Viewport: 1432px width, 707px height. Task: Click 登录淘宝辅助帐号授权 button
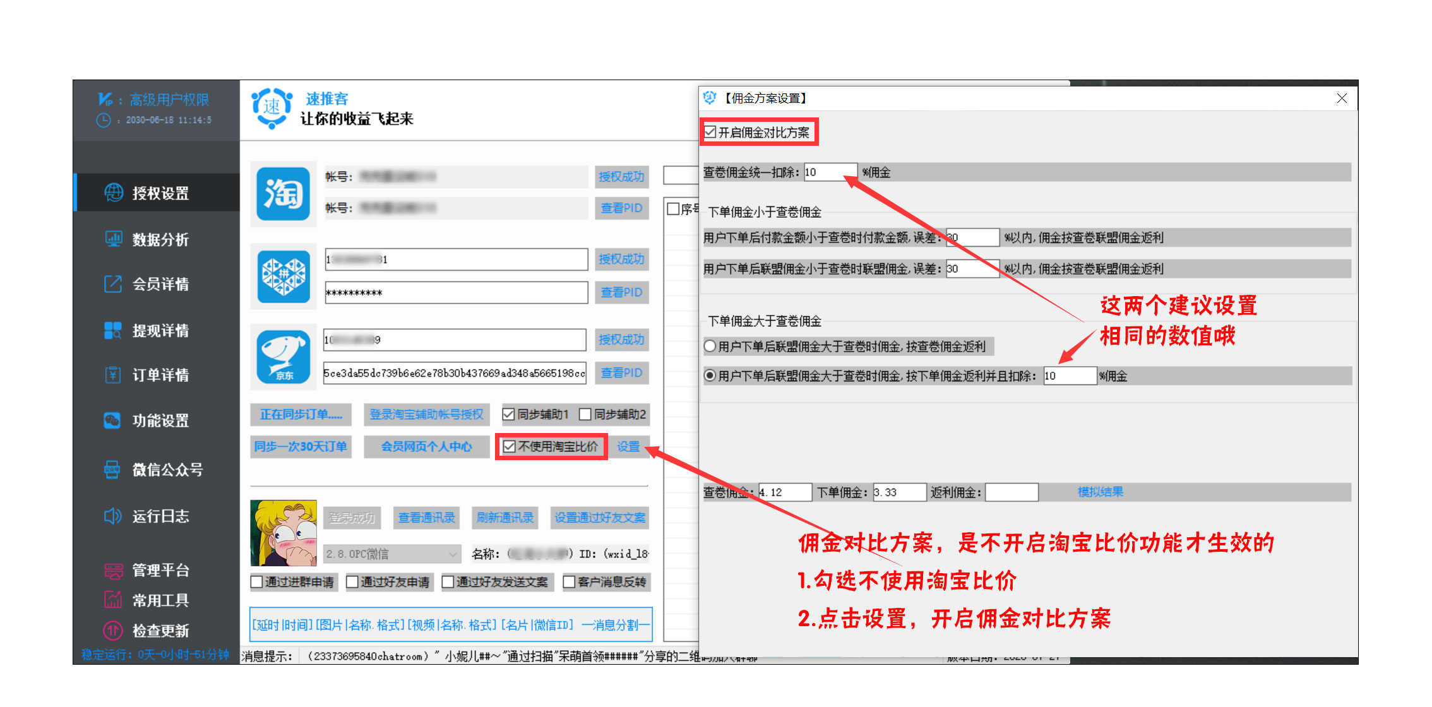click(x=426, y=414)
